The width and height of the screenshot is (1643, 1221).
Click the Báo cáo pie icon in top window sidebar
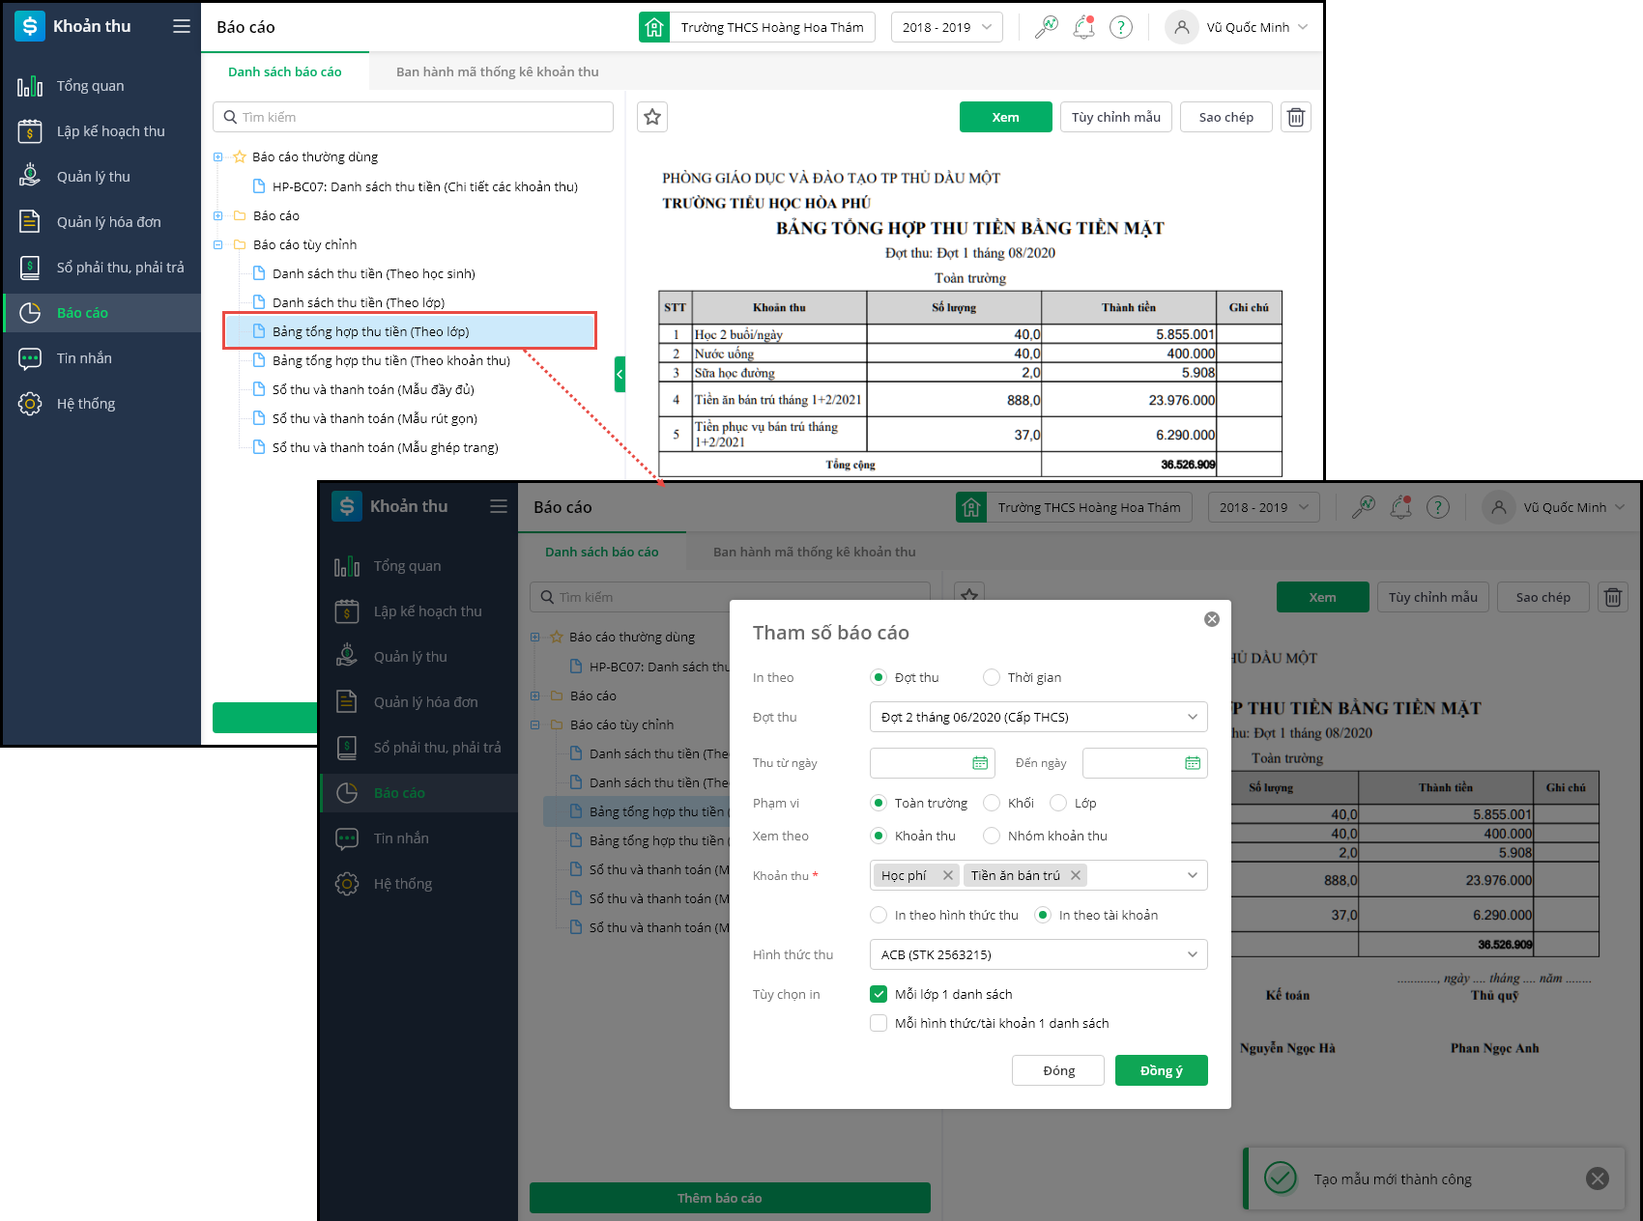click(30, 313)
